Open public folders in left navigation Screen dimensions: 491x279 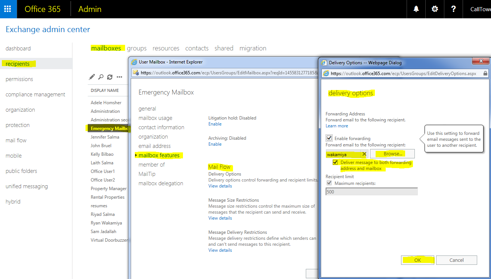coord(21,171)
